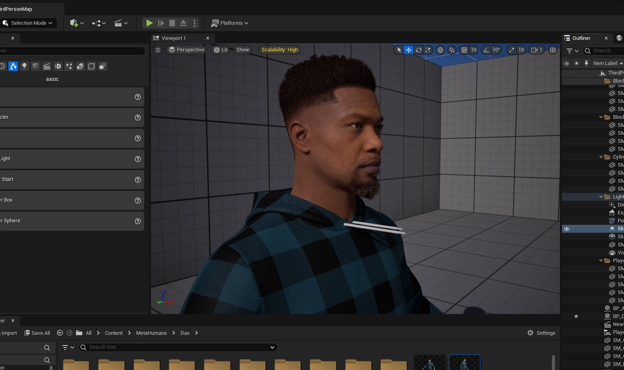
Task: Select the Cinematic category clapperboard icon
Action: [47, 66]
